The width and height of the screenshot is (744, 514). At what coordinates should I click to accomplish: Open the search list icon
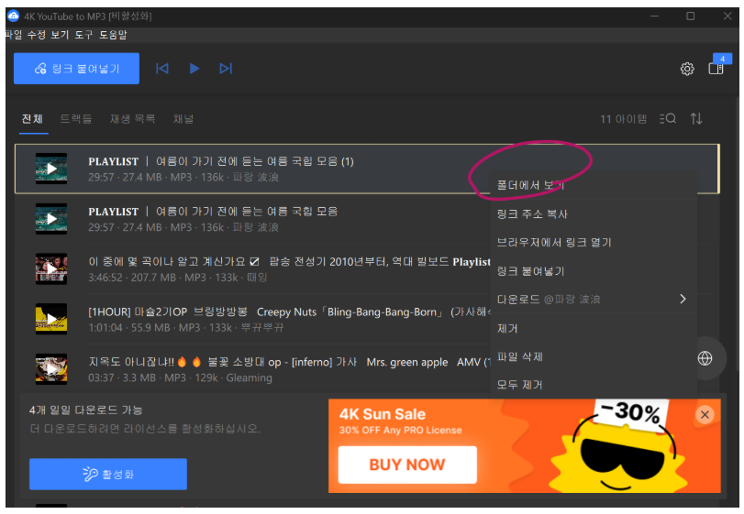(x=668, y=118)
